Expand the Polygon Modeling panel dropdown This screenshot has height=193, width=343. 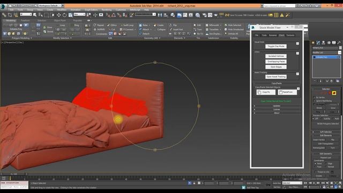coord(22,38)
